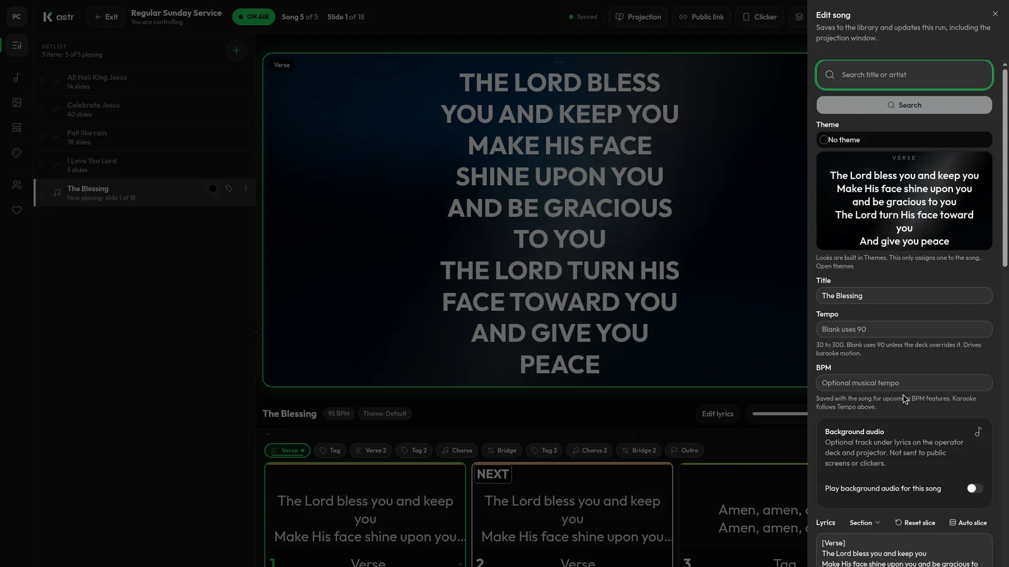Click the Synced status indicator

tap(583, 17)
